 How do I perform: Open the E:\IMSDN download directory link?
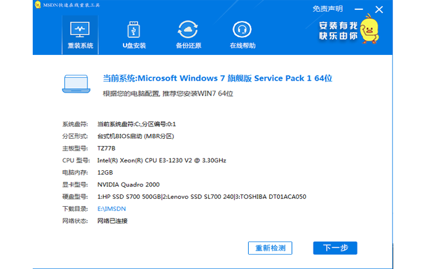pos(112,209)
